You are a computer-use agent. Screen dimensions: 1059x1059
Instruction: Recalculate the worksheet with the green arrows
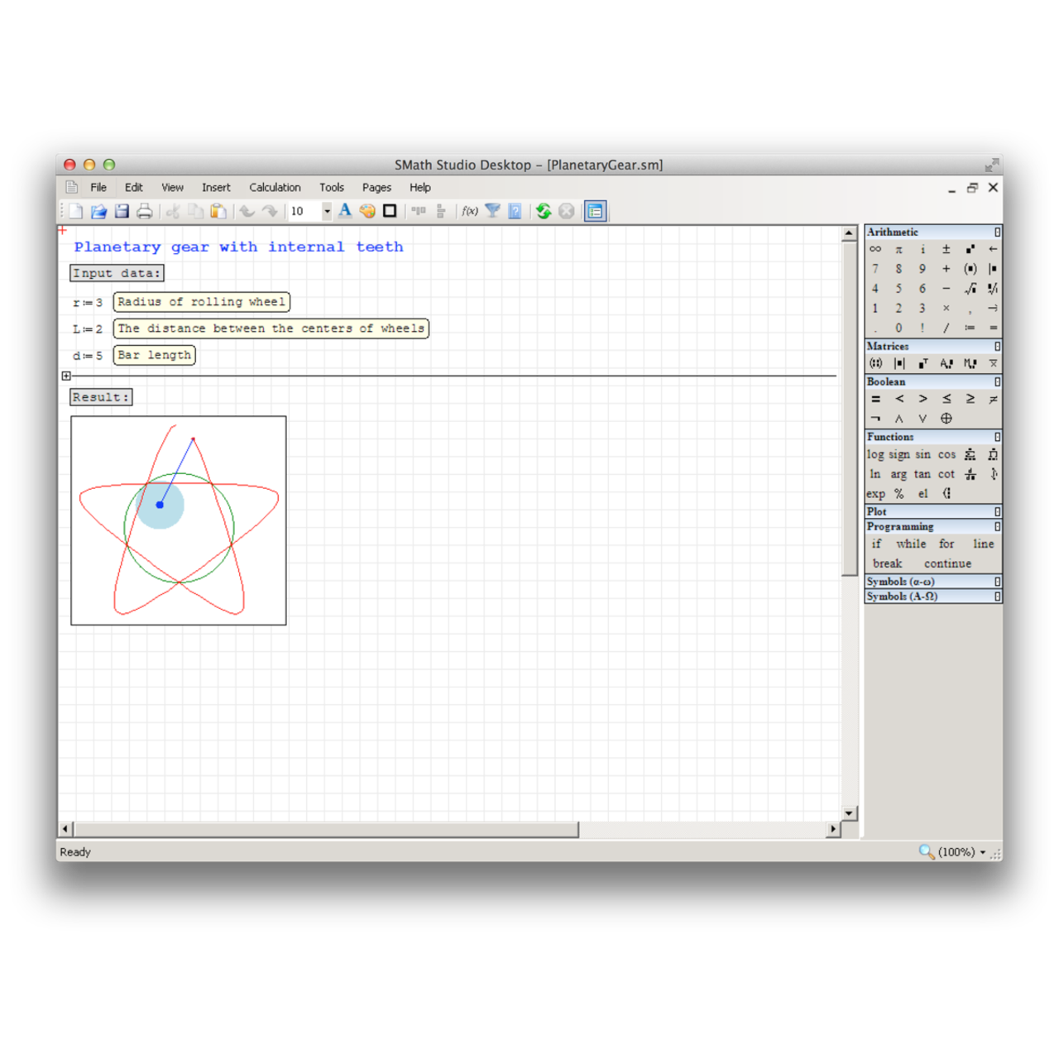pyautogui.click(x=544, y=212)
